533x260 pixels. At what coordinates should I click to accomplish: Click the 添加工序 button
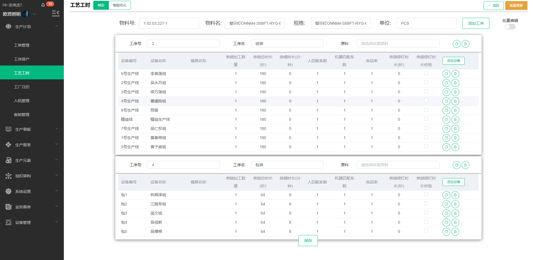click(x=476, y=23)
